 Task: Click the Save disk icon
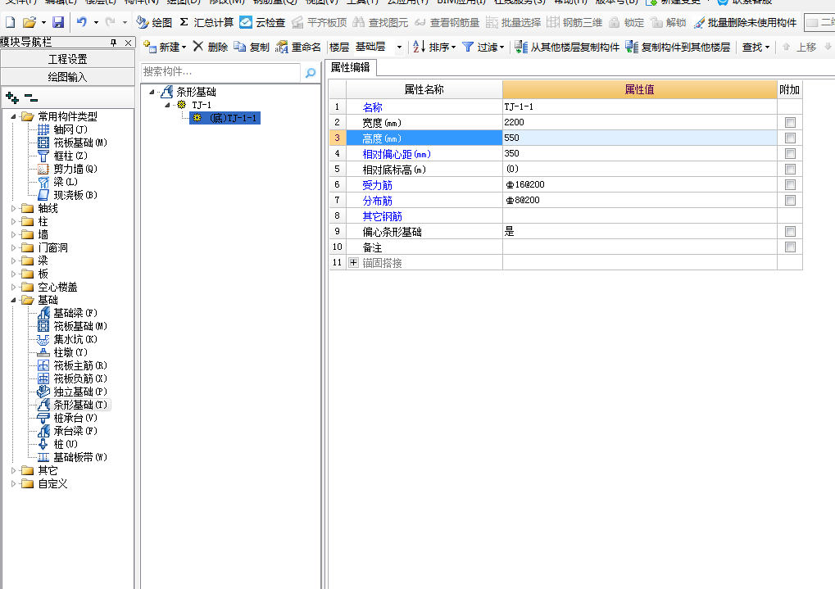coord(58,22)
